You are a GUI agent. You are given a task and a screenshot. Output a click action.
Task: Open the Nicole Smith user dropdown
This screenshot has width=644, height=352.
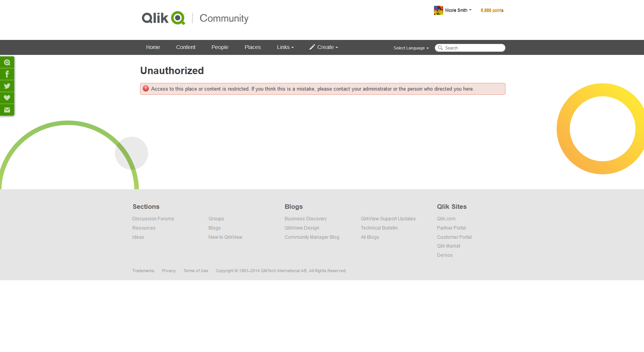(x=458, y=10)
